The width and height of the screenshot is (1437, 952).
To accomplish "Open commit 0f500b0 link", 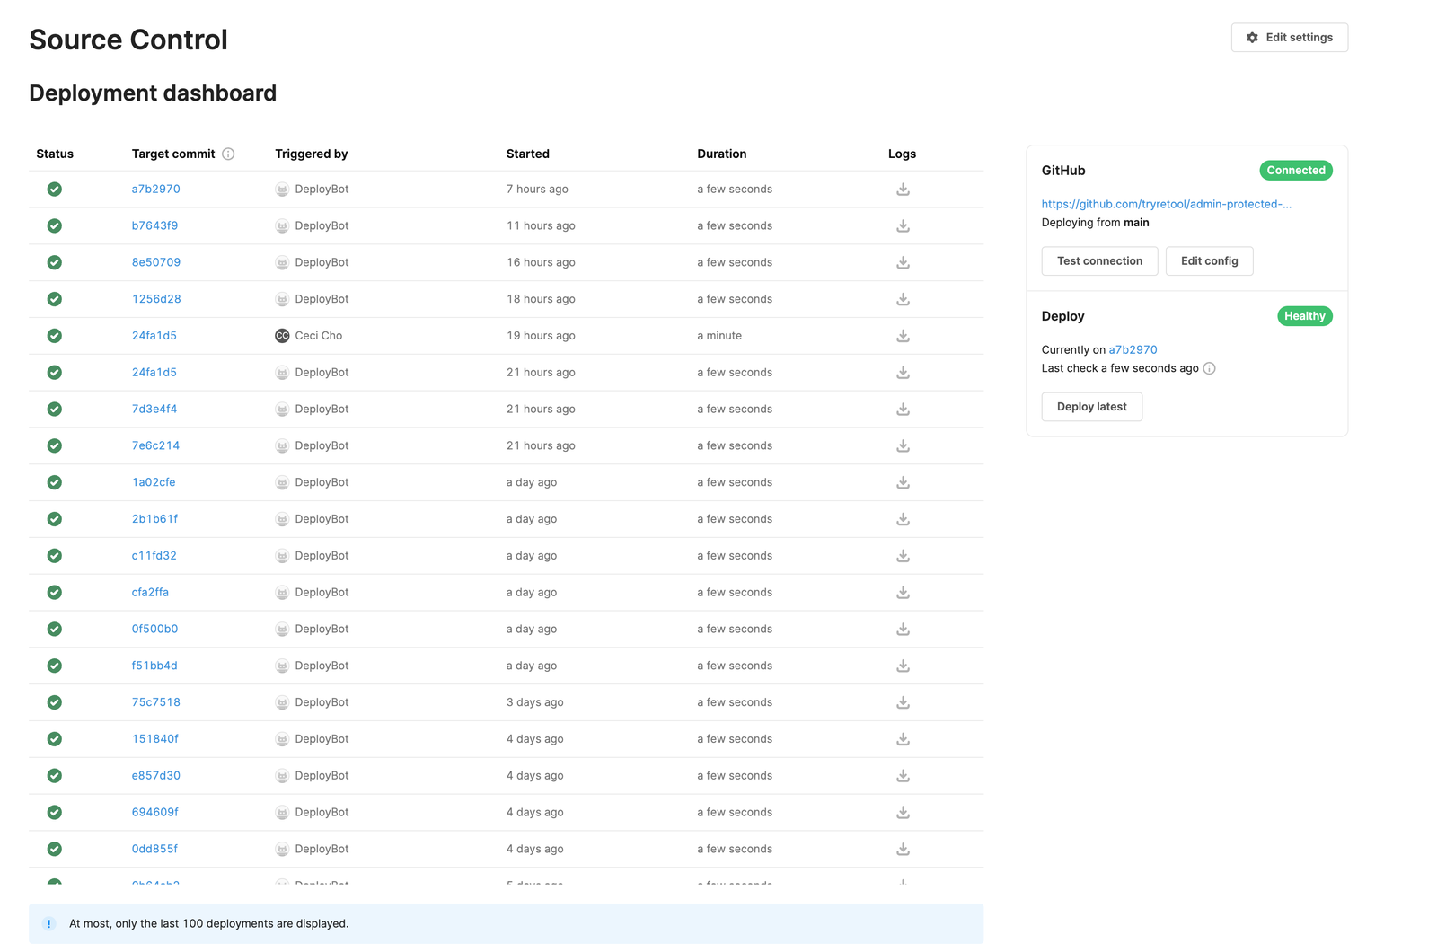I will (x=154, y=630).
